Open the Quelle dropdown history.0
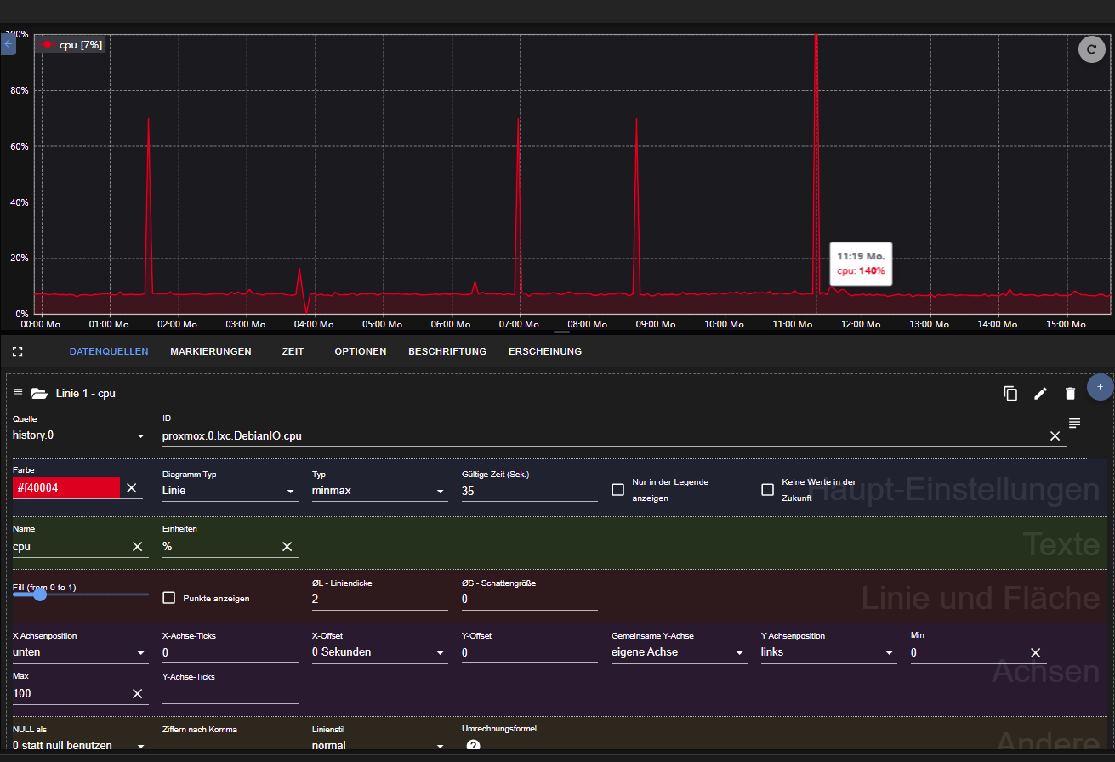Screen dimensions: 1115x762 (x=80, y=435)
